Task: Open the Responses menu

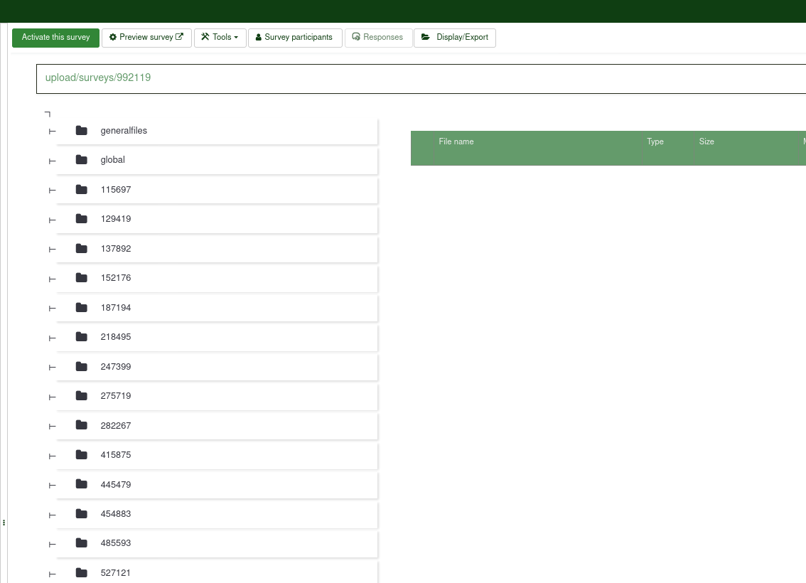Action: click(x=378, y=38)
